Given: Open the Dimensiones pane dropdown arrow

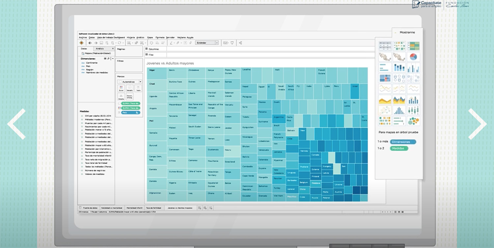Looking at the screenshot, I should coord(113,58).
